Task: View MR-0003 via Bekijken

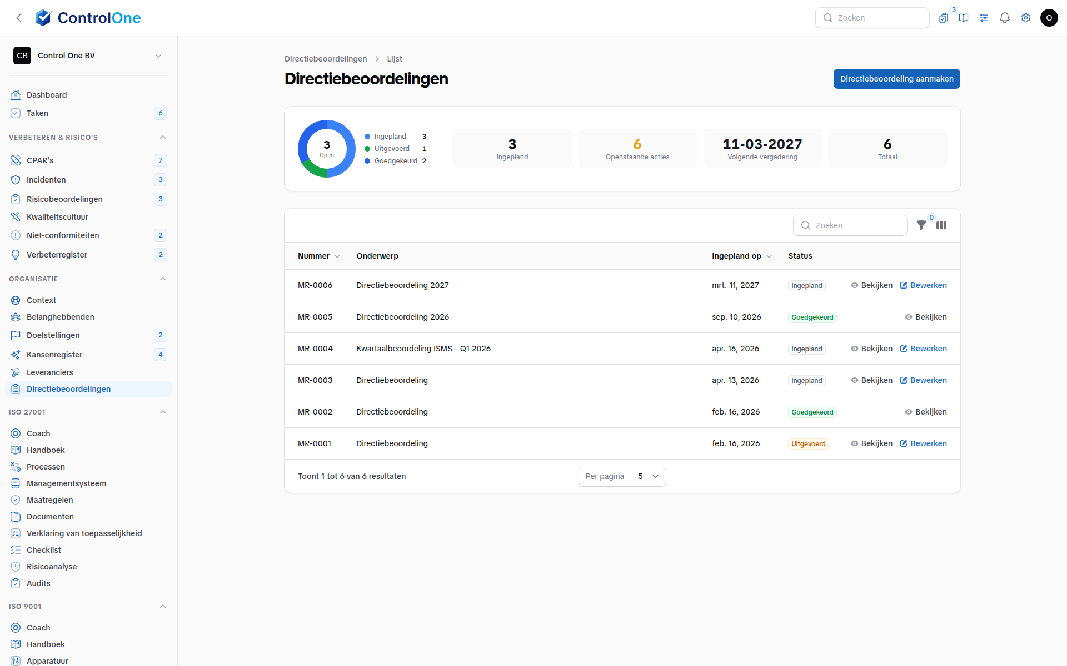Action: click(871, 380)
